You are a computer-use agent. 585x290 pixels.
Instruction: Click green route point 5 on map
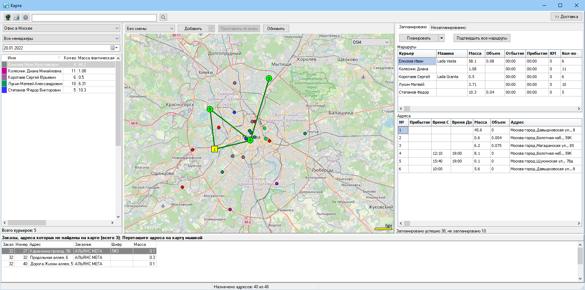click(210, 109)
